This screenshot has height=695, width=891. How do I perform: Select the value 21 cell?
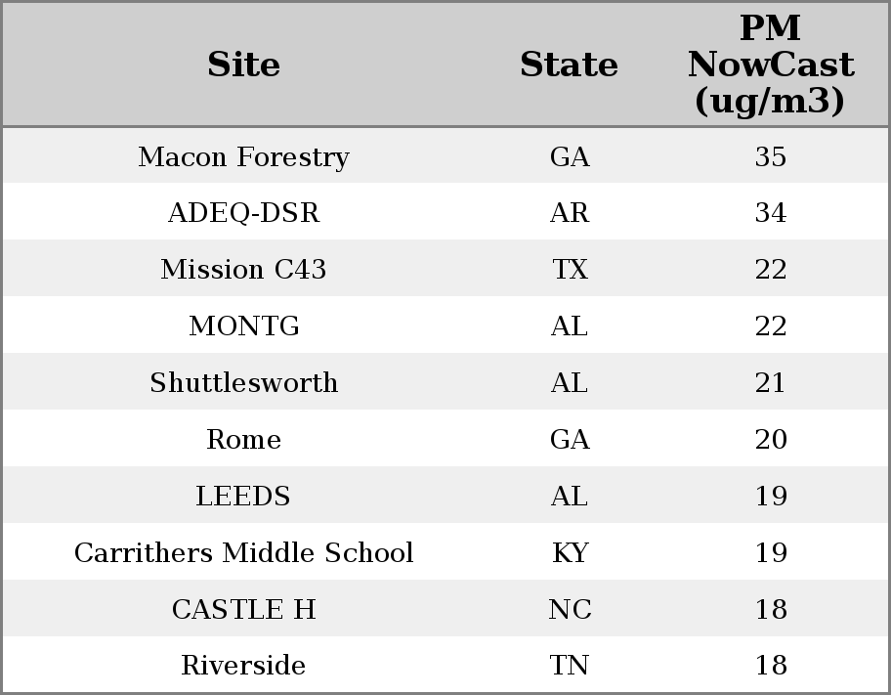(771, 382)
